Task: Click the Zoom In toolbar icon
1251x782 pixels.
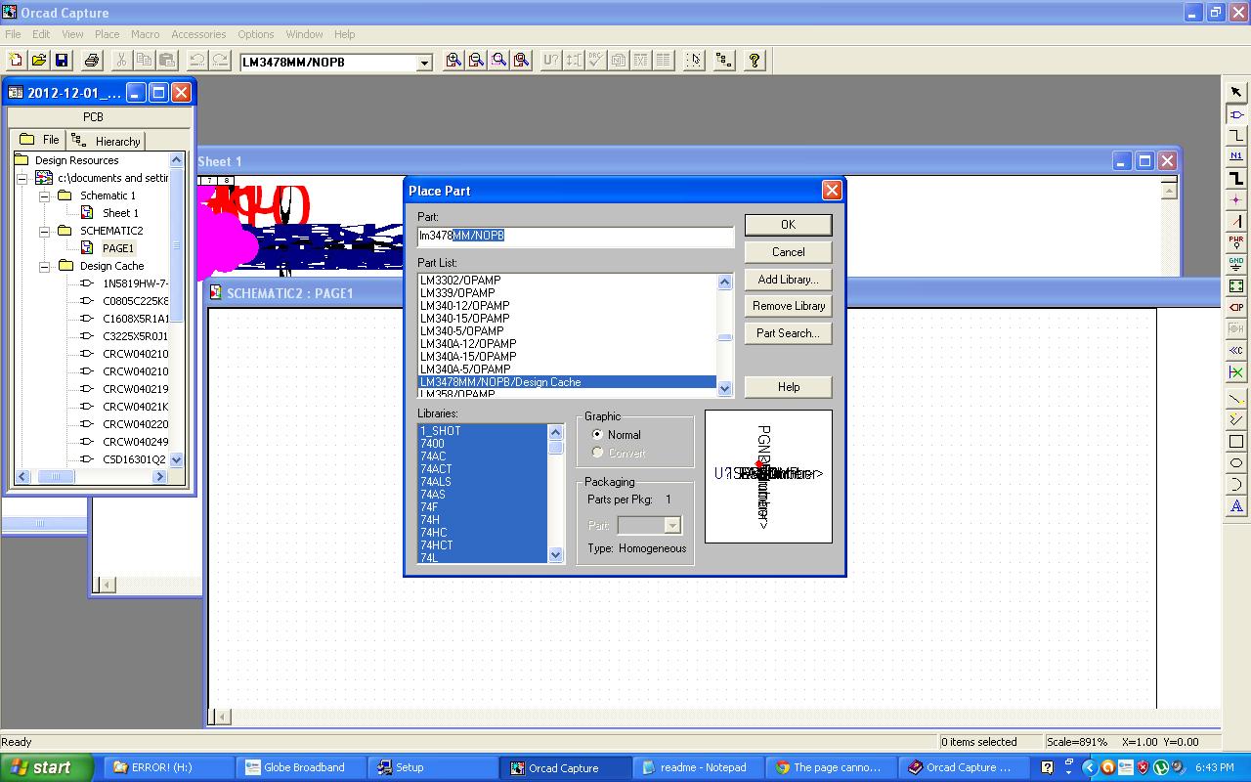Action: [453, 60]
